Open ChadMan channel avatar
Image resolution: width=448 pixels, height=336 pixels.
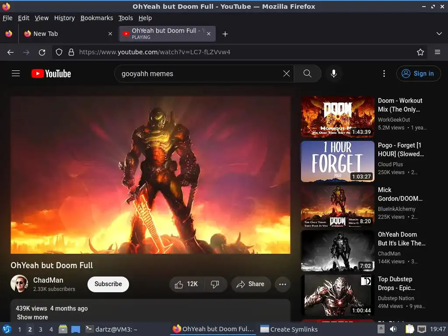[x=19, y=283]
